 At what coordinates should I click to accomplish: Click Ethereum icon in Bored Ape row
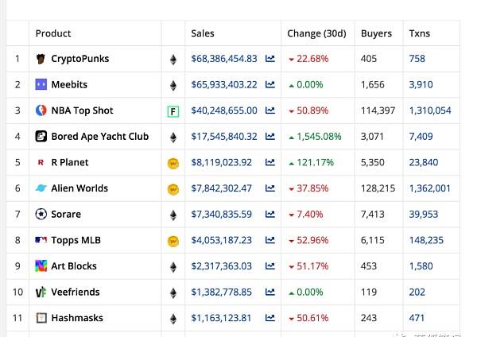pyautogui.click(x=173, y=138)
